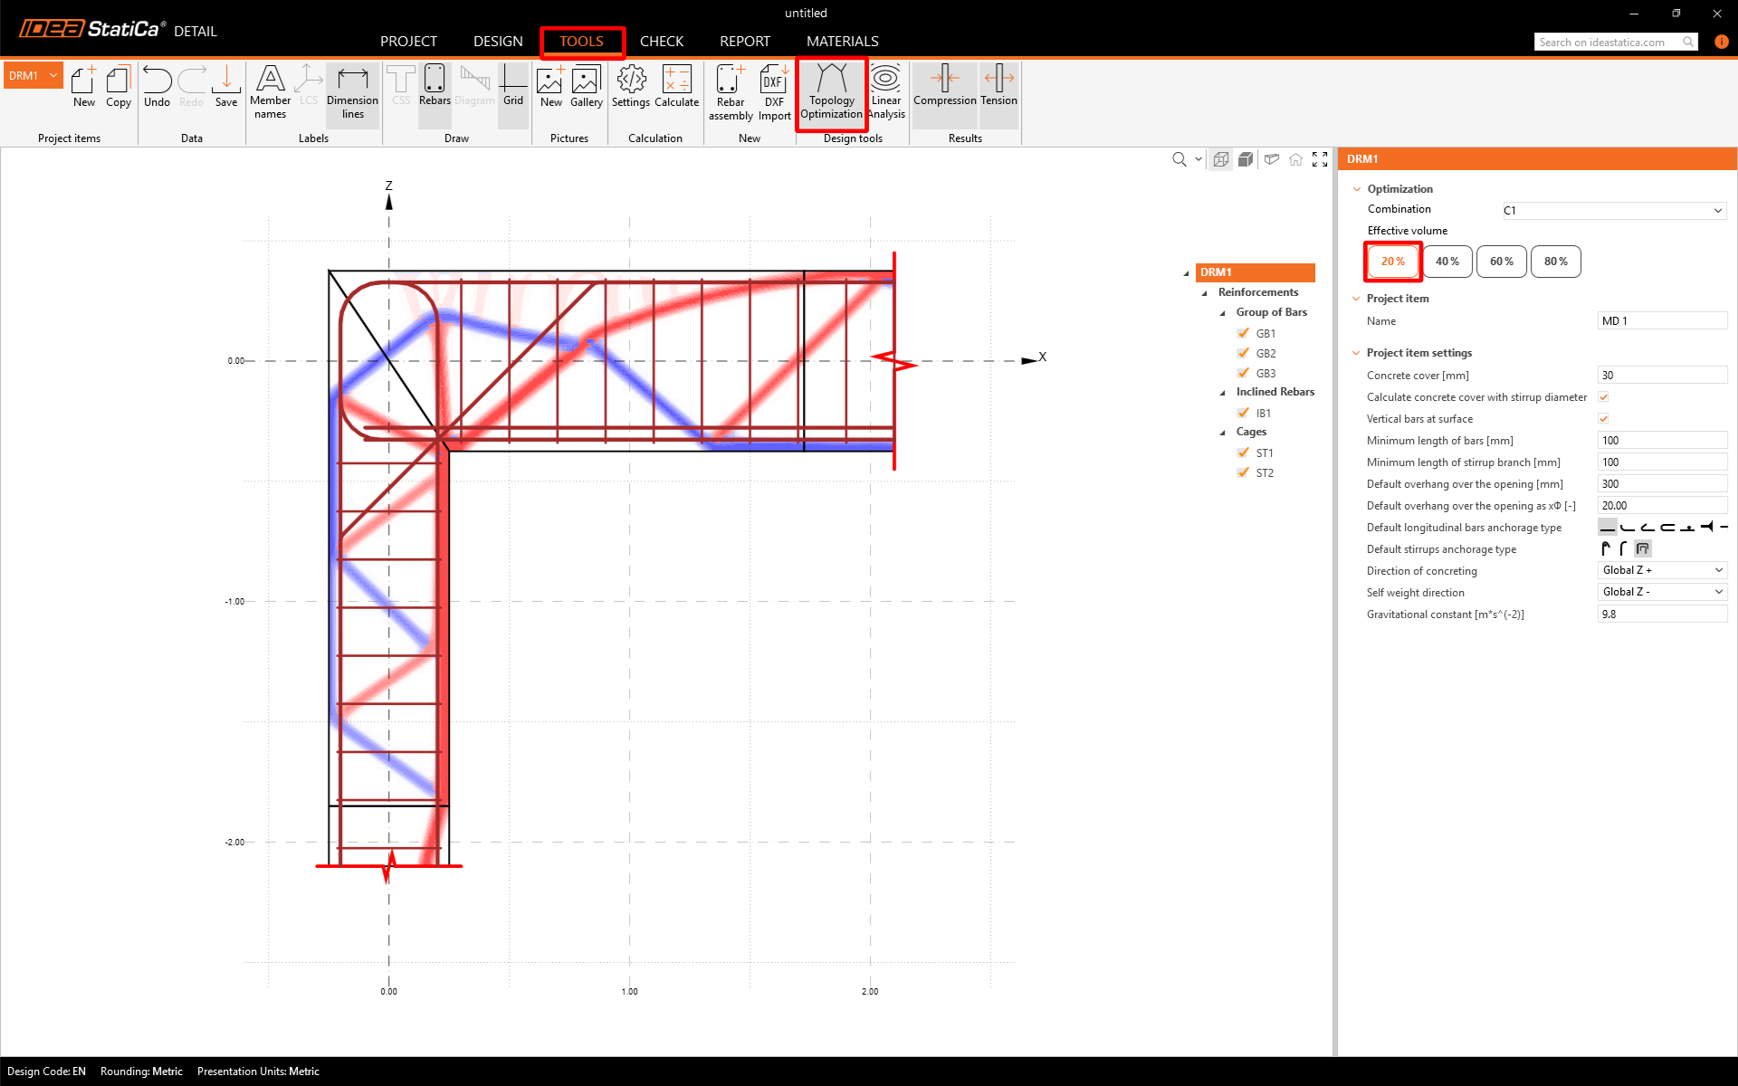
Task: Toggle the IB1 inclined rebar checkbox
Action: (x=1244, y=413)
